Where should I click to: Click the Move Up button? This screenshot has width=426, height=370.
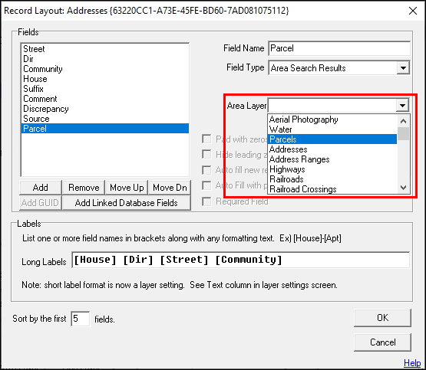point(127,188)
